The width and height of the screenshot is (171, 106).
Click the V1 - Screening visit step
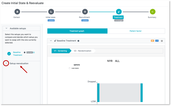(61, 51)
